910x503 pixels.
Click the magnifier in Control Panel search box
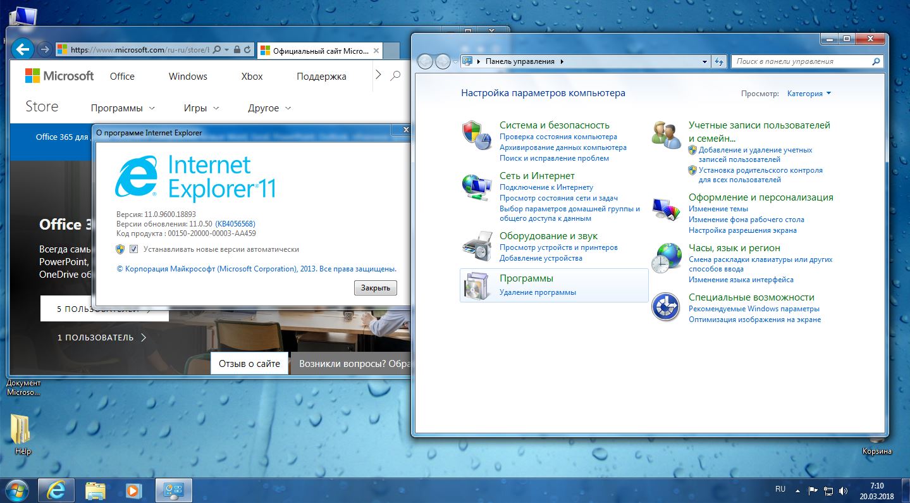coord(876,61)
